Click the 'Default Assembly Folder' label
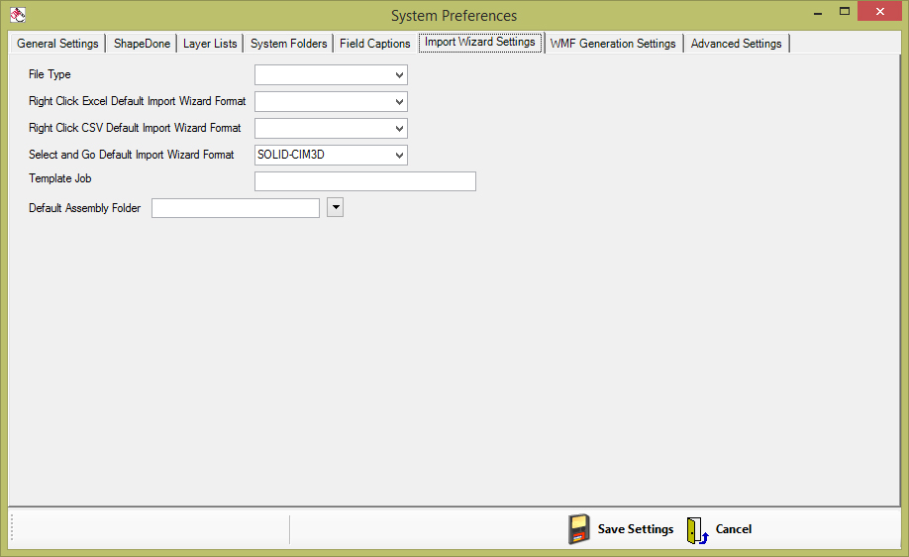 [84, 208]
